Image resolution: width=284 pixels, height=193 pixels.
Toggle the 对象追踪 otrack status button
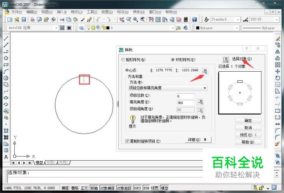pos(124,188)
